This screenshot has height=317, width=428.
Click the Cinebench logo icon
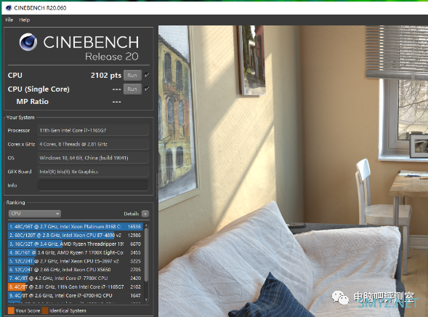click(x=28, y=42)
